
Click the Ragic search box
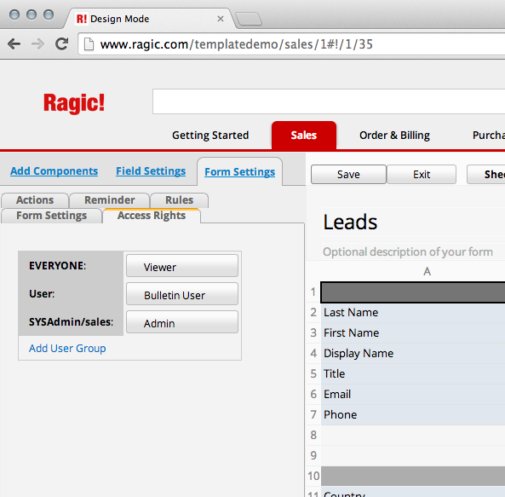point(329,101)
